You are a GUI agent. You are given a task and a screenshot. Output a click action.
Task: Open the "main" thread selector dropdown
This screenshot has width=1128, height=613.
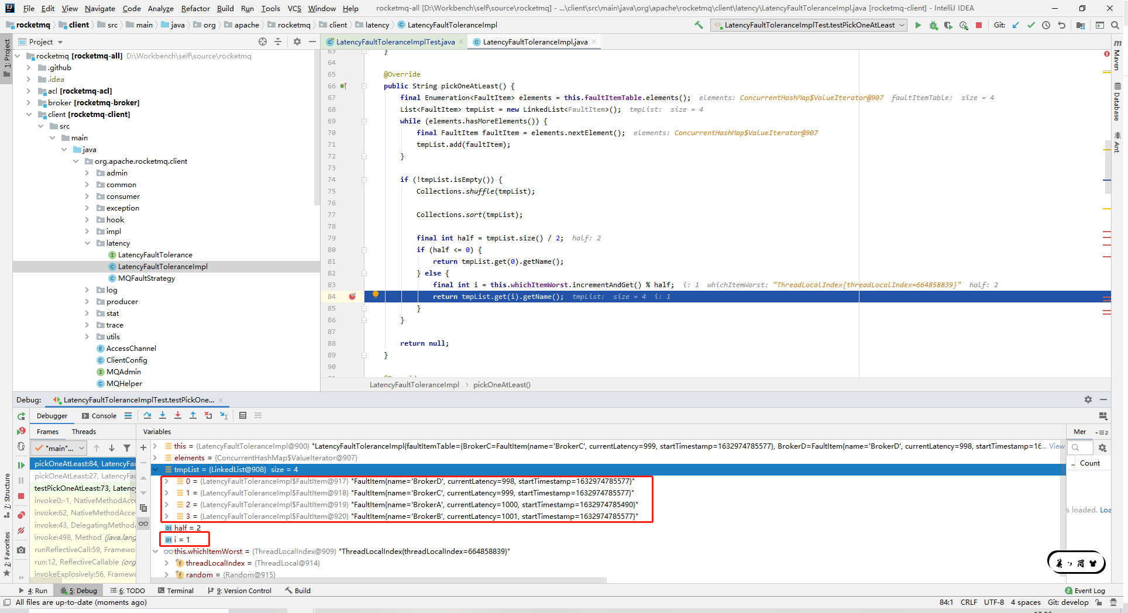click(x=59, y=448)
